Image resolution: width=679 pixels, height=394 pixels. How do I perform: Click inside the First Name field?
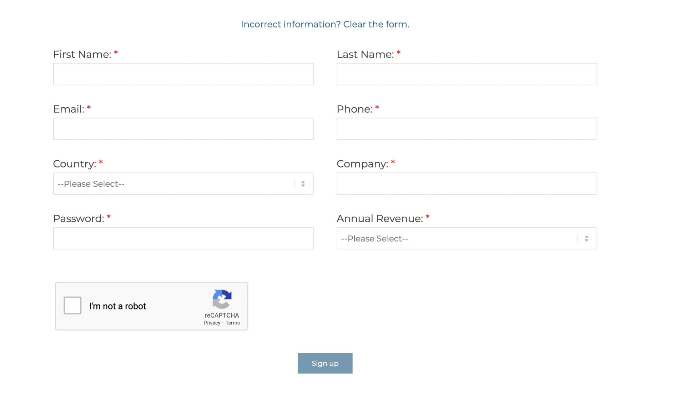coord(183,74)
